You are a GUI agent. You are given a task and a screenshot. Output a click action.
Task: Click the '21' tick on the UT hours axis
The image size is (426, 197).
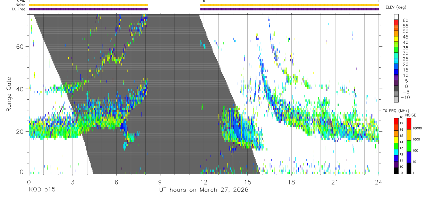coord(335,182)
